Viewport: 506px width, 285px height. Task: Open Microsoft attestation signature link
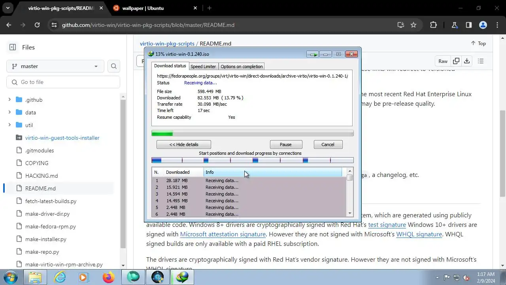coord(223,234)
